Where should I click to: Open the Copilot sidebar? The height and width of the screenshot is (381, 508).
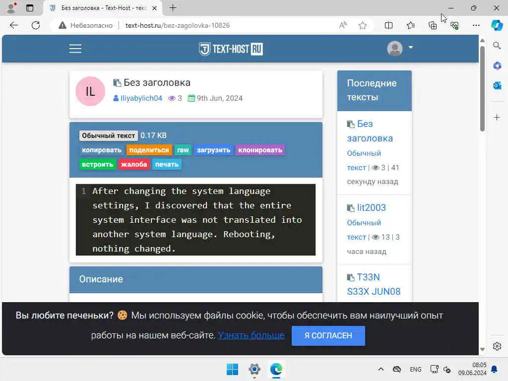(497, 25)
